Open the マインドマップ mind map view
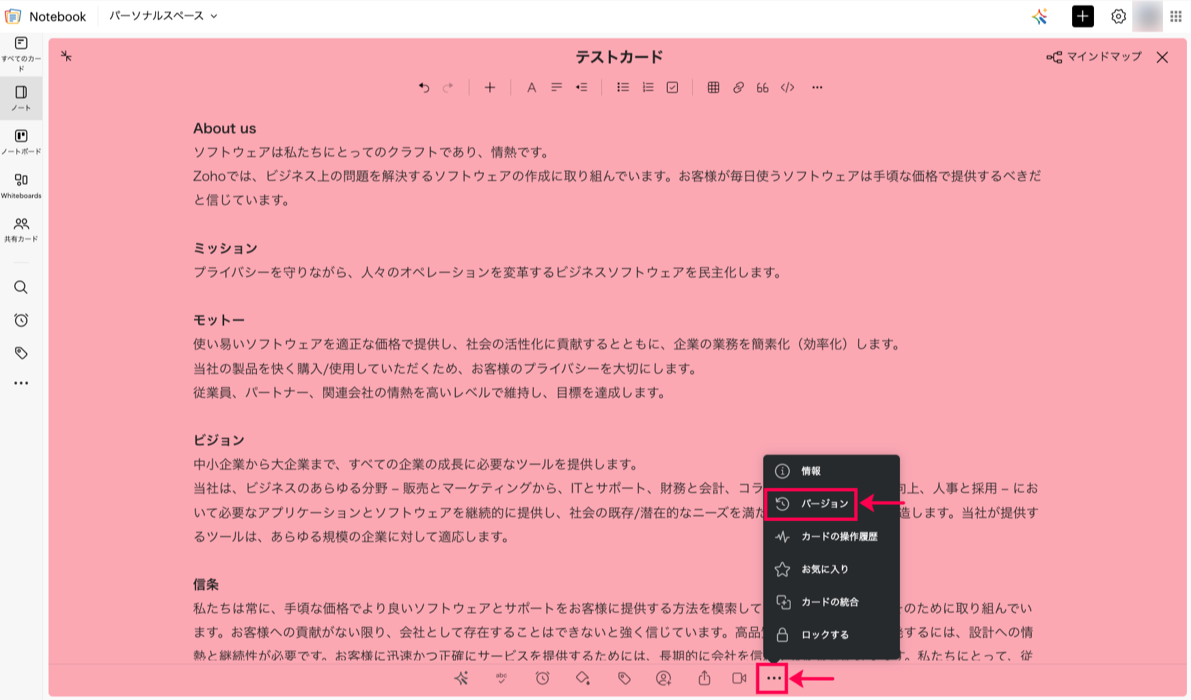Screen dimensions: 1191x700 1094,57
